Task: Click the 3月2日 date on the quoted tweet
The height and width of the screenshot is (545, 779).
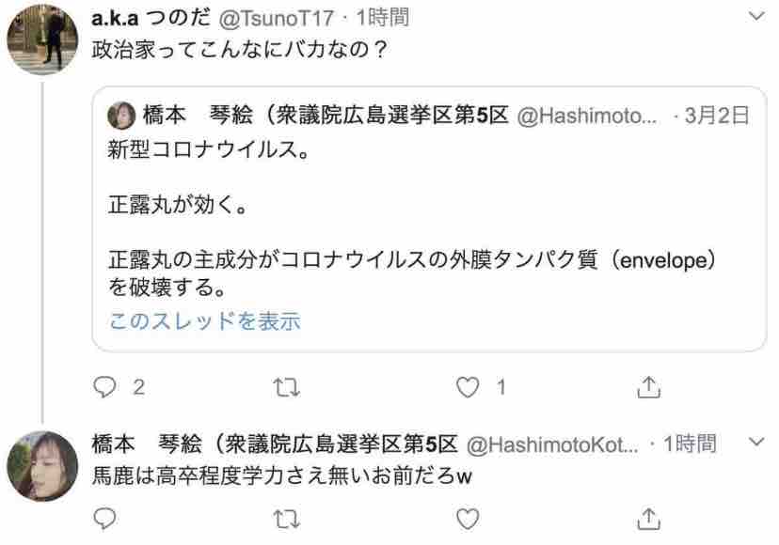Action: tap(716, 116)
